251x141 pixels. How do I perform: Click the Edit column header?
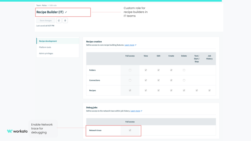(x=158, y=56)
